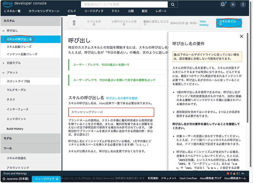Focus the developer help search field

click(124, 4)
